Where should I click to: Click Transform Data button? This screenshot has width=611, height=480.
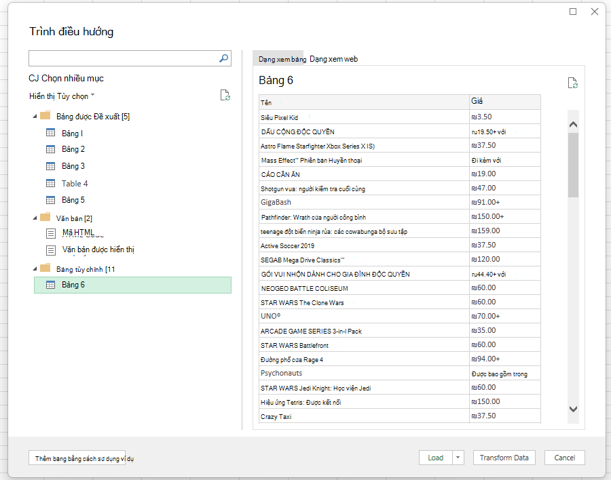(504, 458)
